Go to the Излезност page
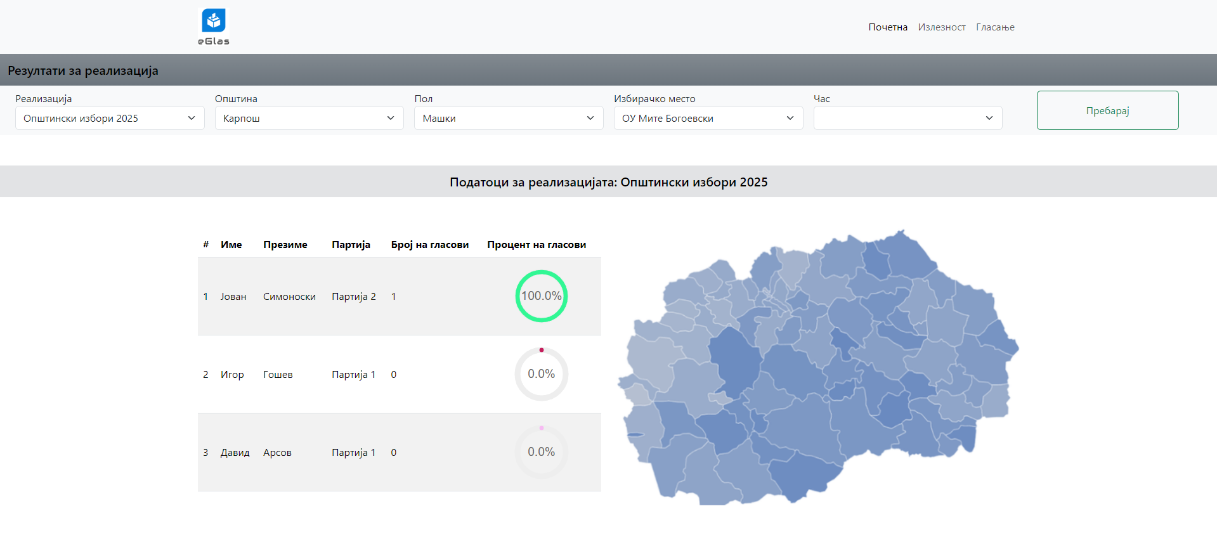1217x558 pixels. tap(941, 27)
